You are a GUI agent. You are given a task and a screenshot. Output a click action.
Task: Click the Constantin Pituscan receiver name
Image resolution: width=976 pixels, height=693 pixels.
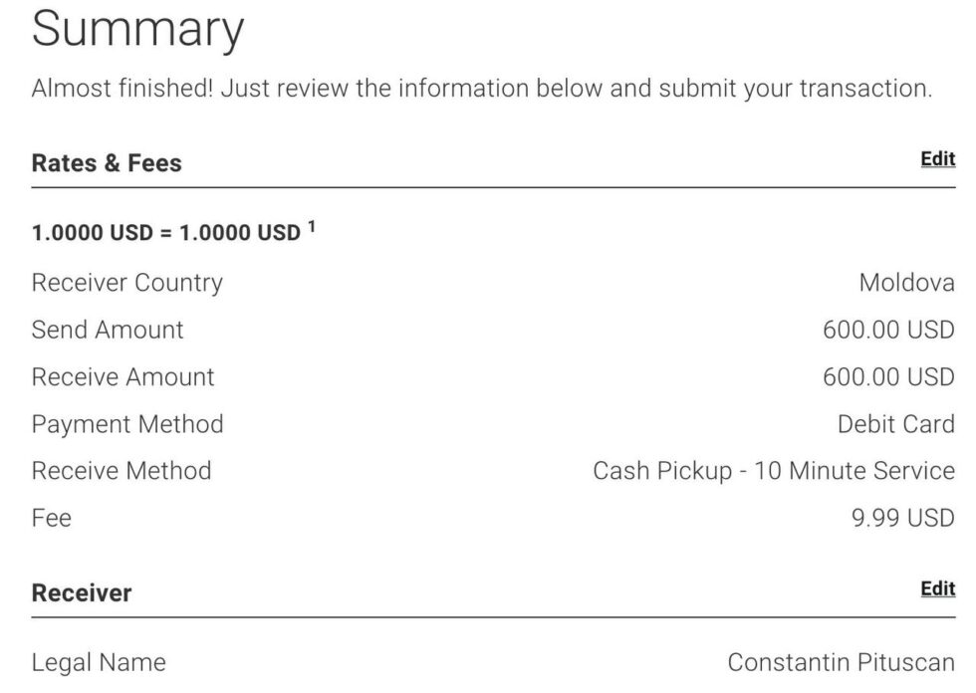coord(841,662)
